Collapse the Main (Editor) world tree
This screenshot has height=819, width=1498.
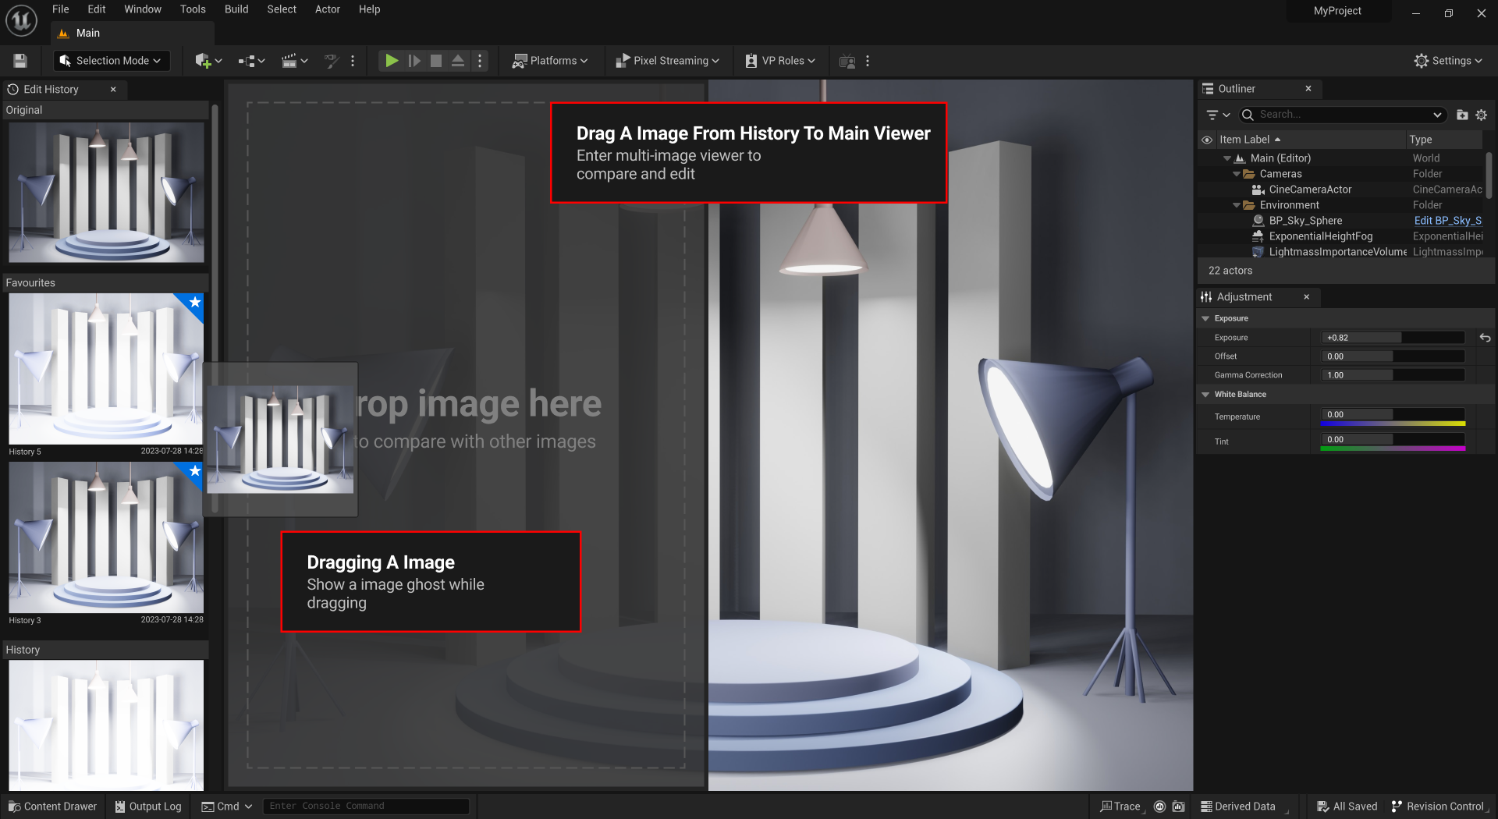point(1226,158)
